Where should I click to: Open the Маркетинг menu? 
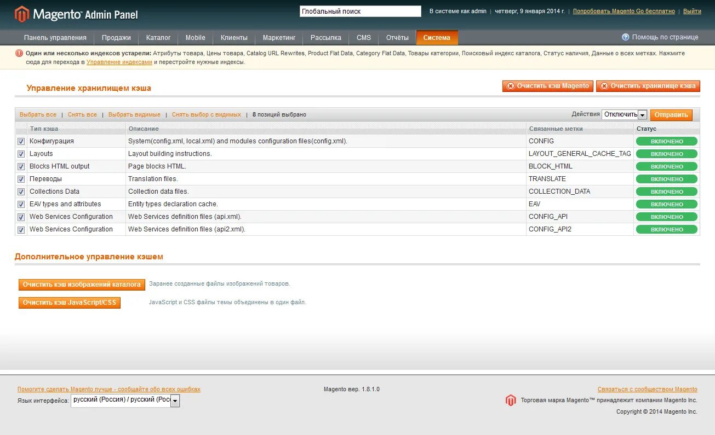click(x=279, y=38)
